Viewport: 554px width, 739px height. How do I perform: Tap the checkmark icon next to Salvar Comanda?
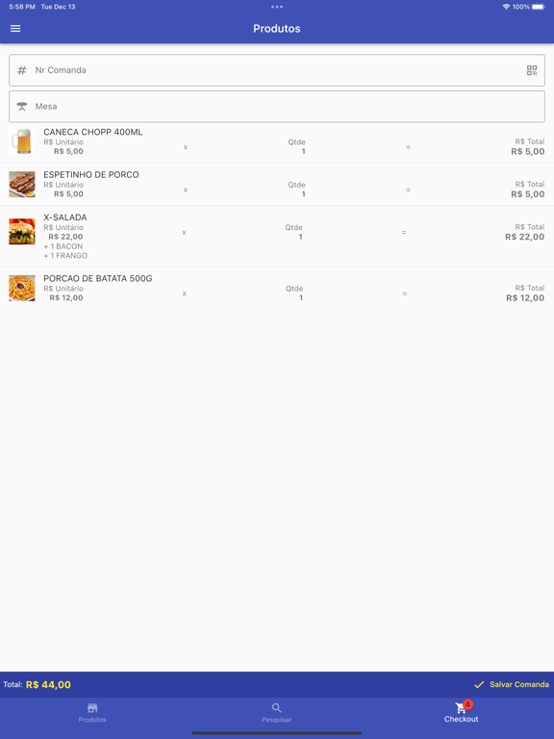coord(479,684)
